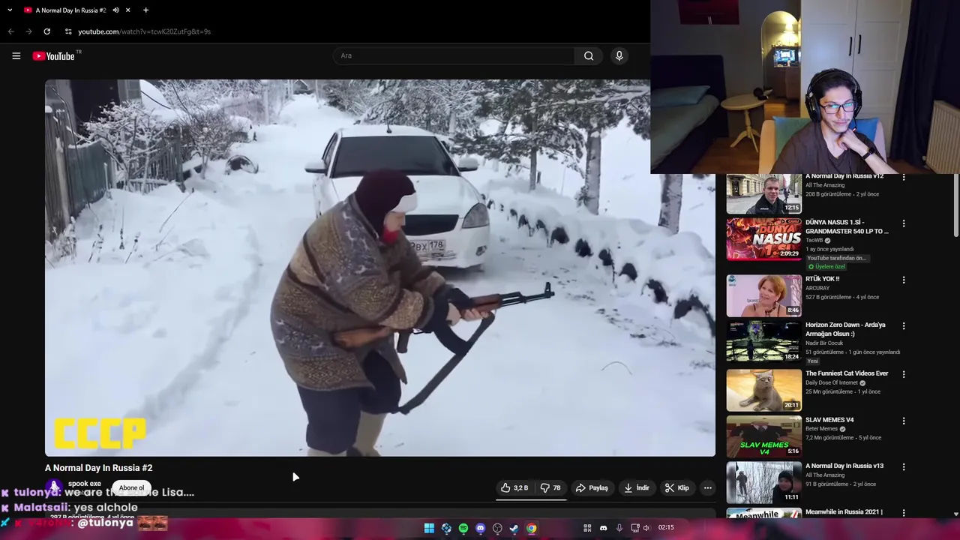This screenshot has width=960, height=540.
Task: Open Windows Start menu
Action: click(x=429, y=528)
